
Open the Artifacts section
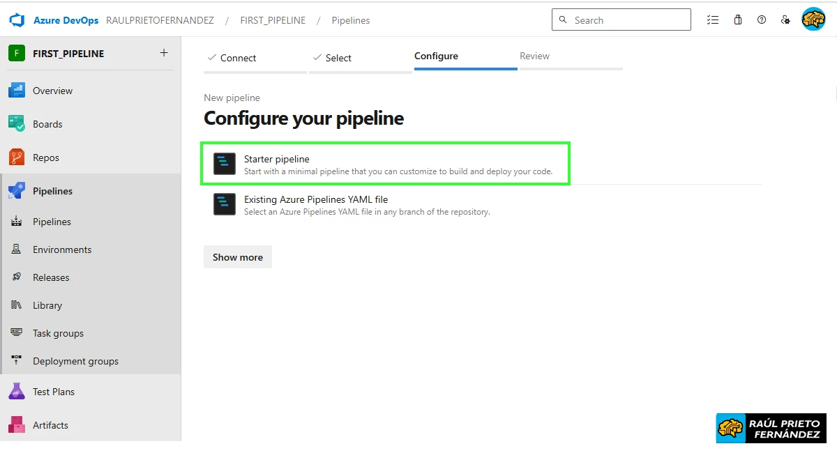50,424
